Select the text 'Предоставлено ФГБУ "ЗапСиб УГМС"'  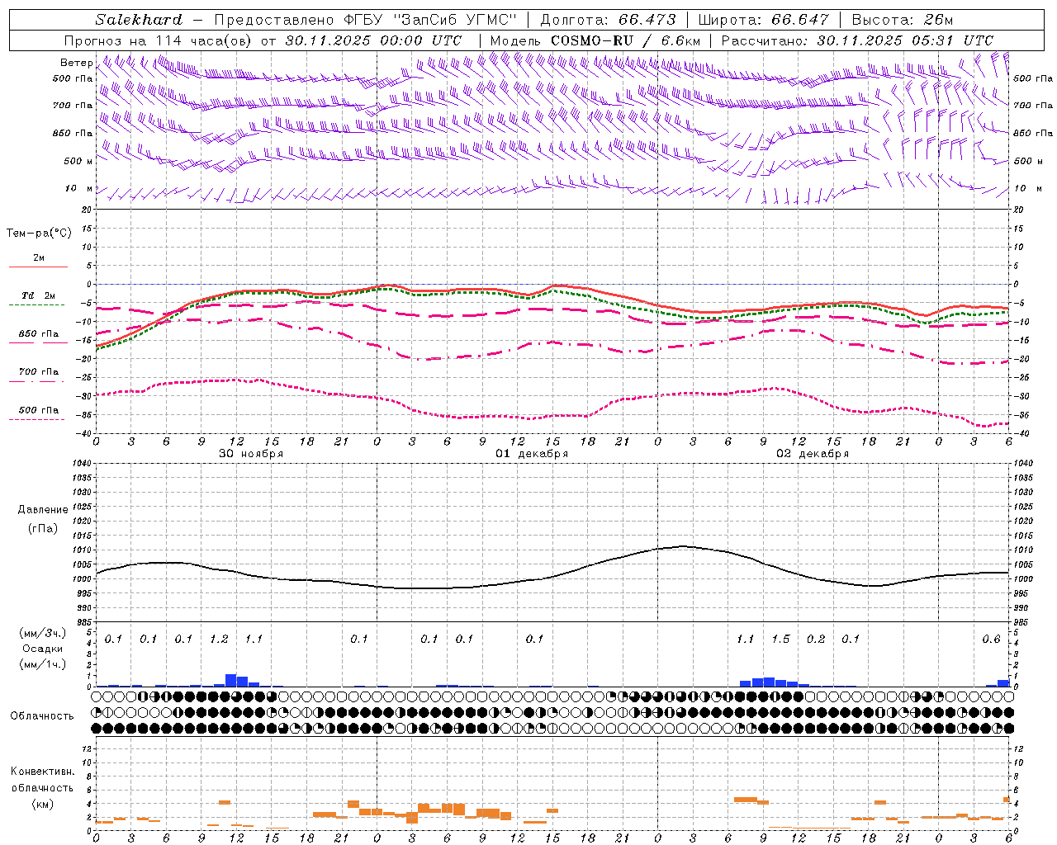coord(365,20)
